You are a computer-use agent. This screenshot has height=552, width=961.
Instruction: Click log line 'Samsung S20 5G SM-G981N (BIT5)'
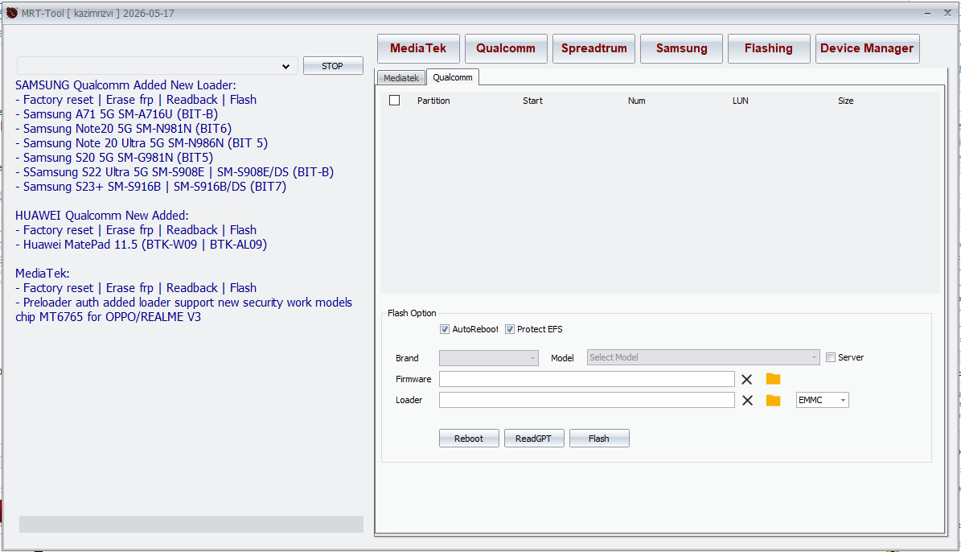point(114,158)
